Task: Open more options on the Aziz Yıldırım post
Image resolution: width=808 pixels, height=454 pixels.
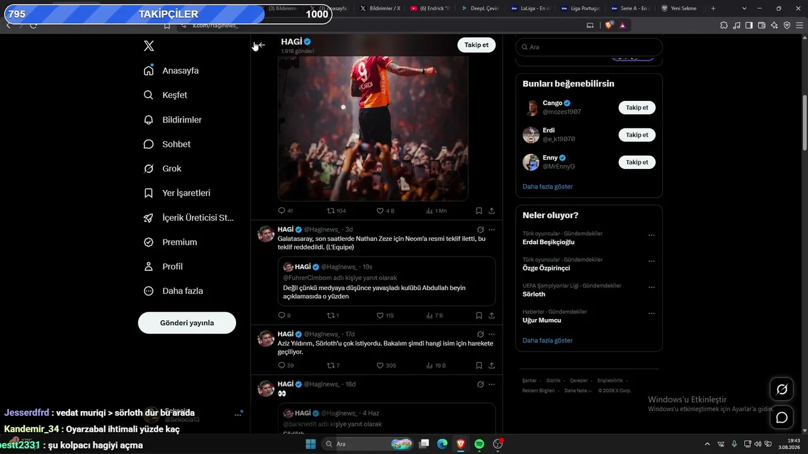Action: click(492, 334)
